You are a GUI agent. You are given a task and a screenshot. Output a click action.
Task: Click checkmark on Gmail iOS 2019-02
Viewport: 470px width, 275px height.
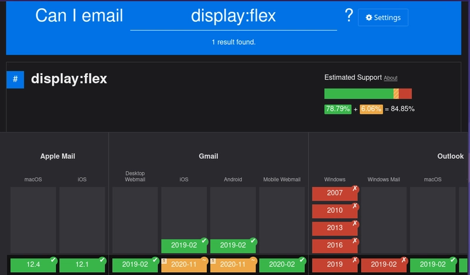(204, 240)
